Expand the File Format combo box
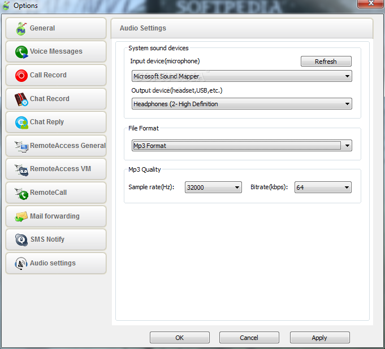The image size is (385, 349). pos(241,146)
